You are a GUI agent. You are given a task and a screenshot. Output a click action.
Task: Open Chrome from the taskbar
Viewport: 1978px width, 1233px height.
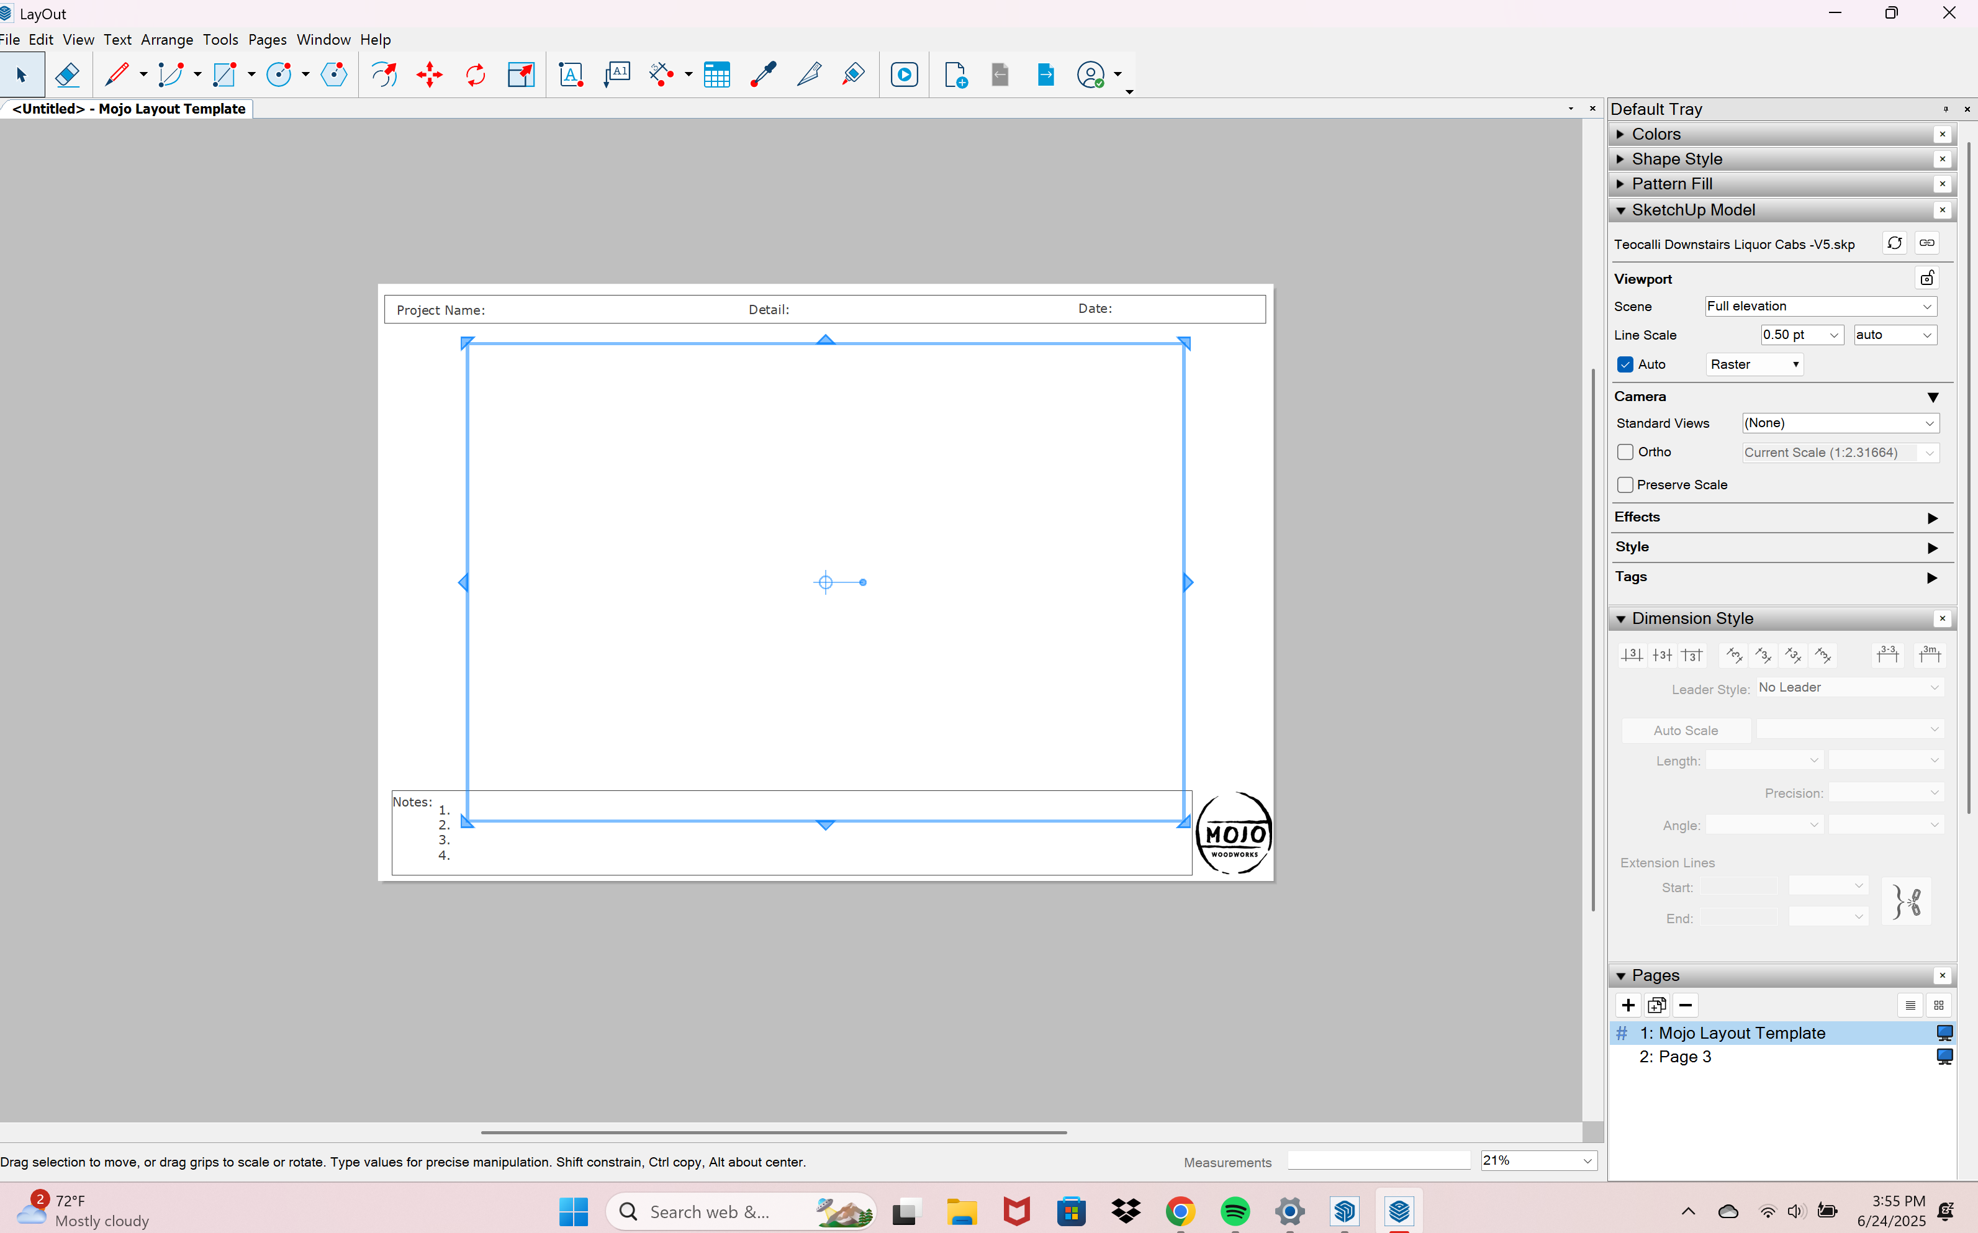[x=1180, y=1212]
